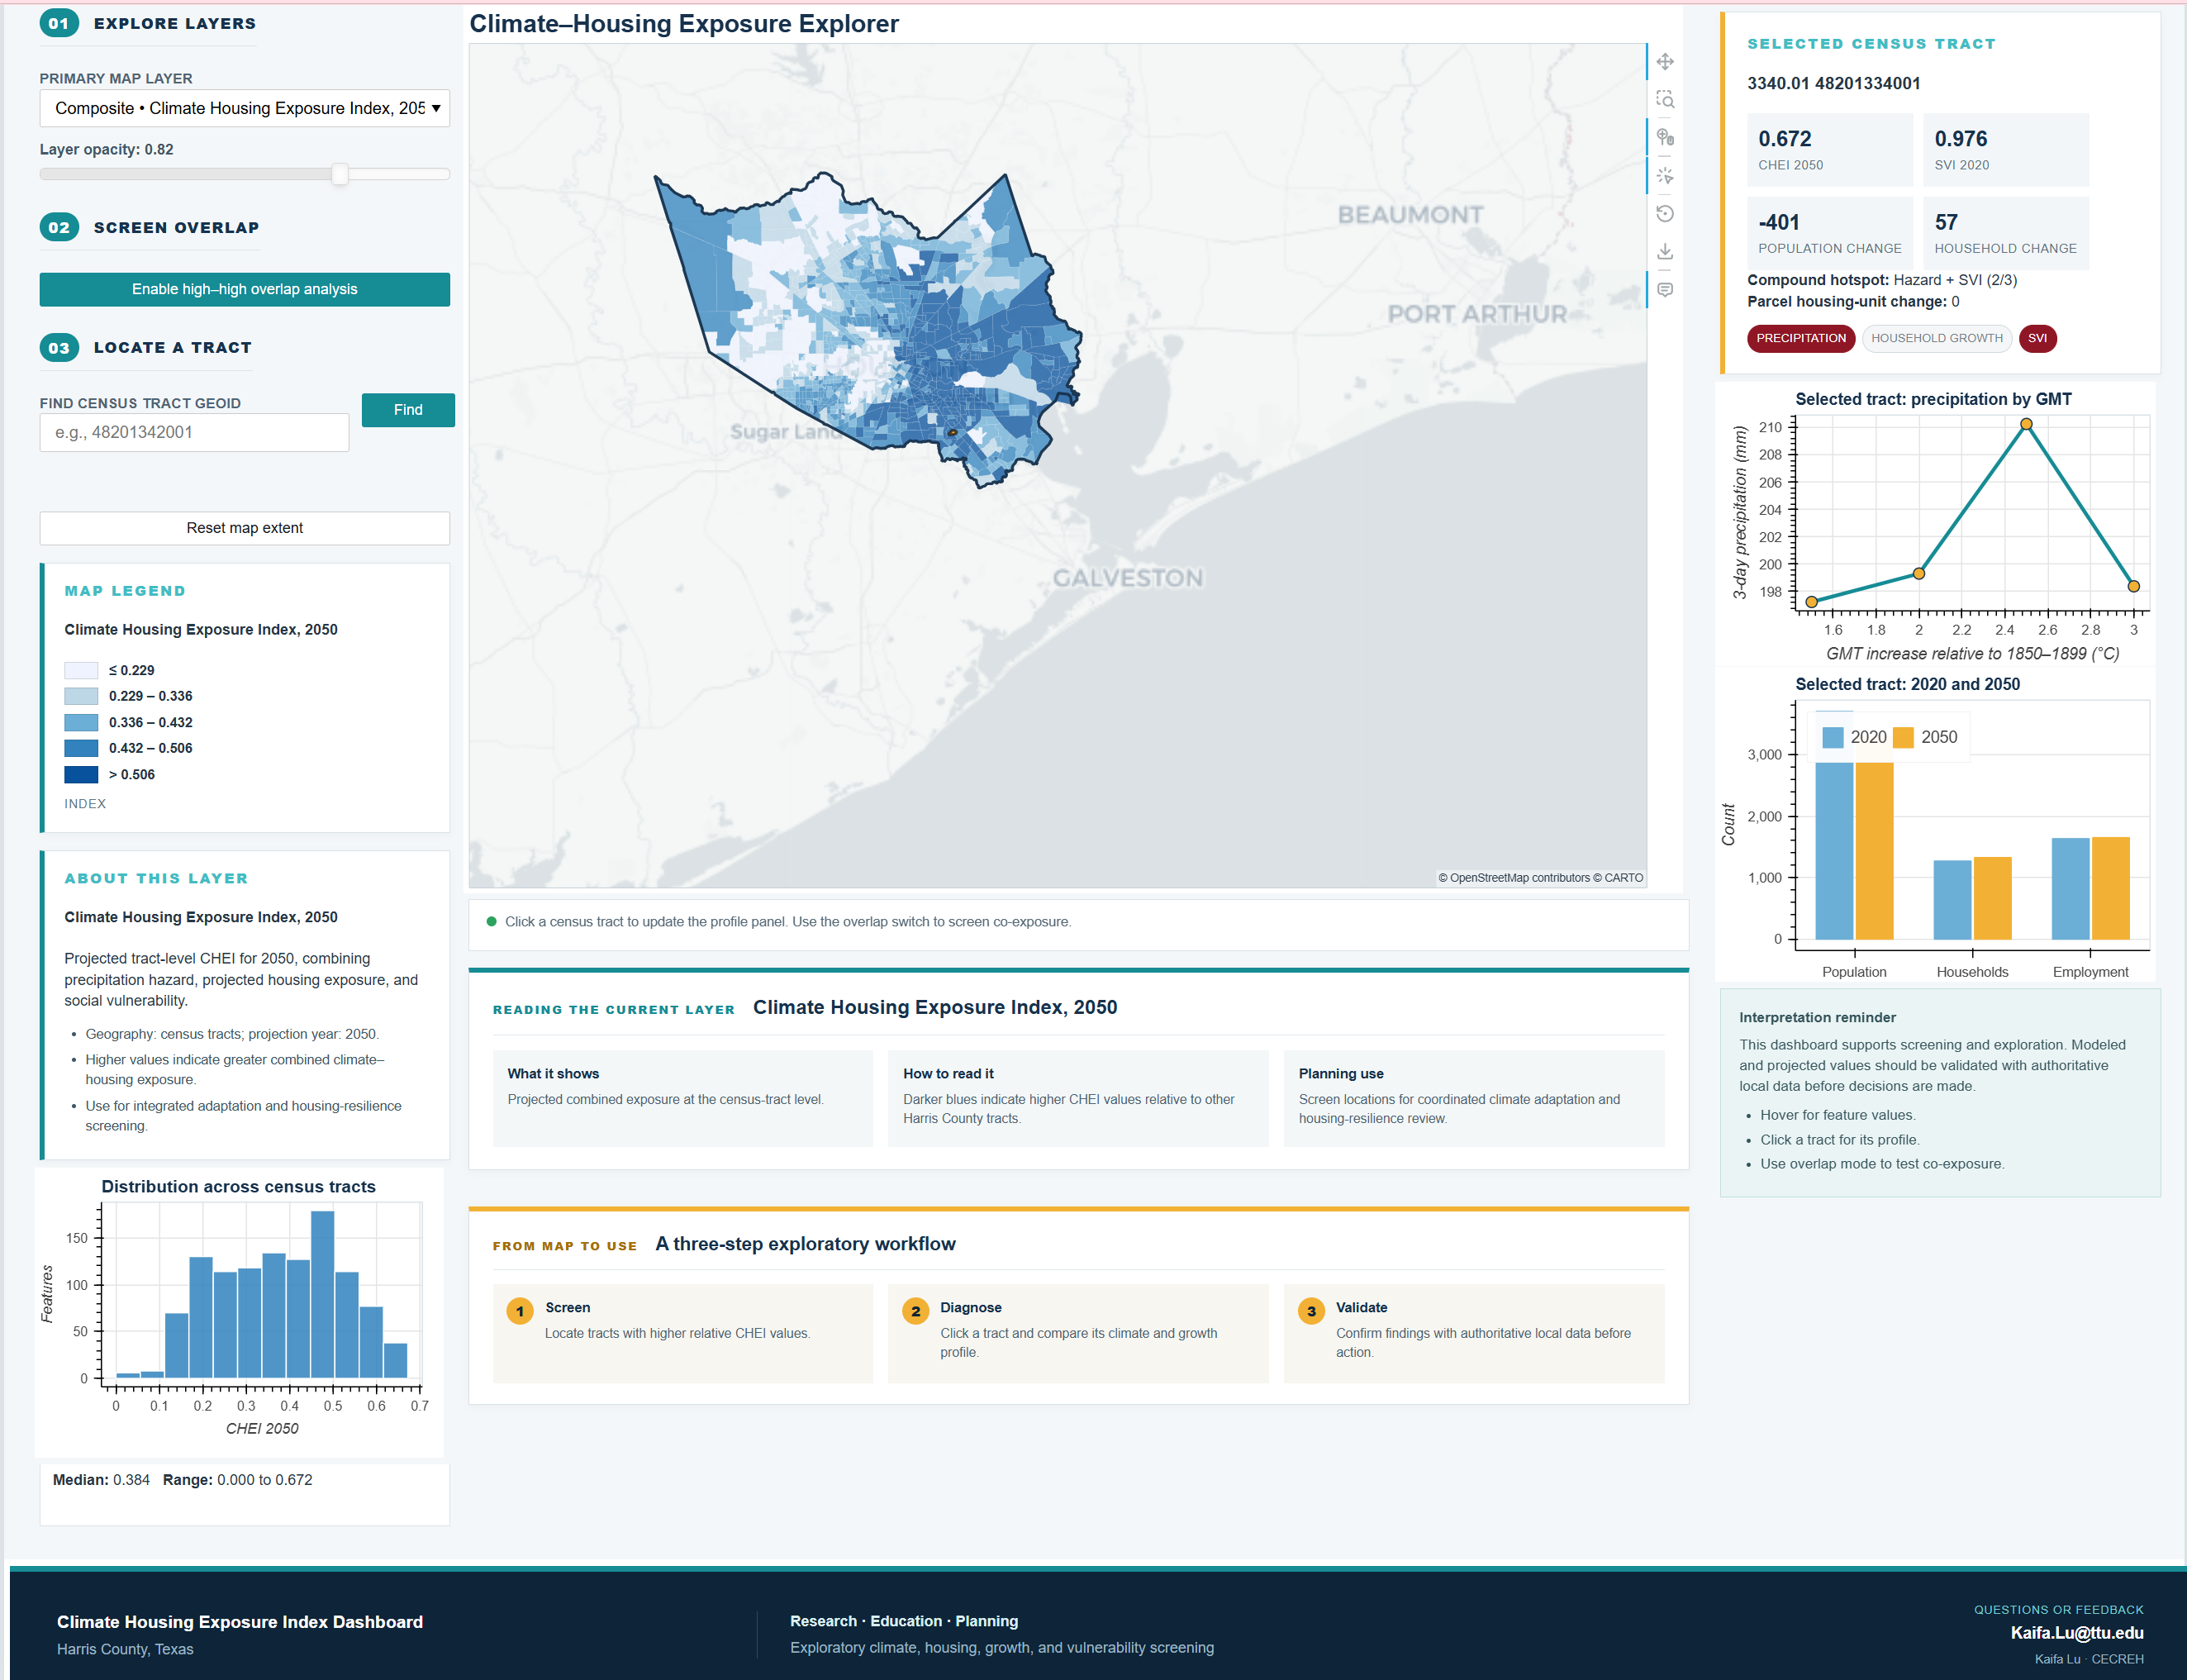
Task: Click the Save/download map icon
Action: pos(1664,252)
